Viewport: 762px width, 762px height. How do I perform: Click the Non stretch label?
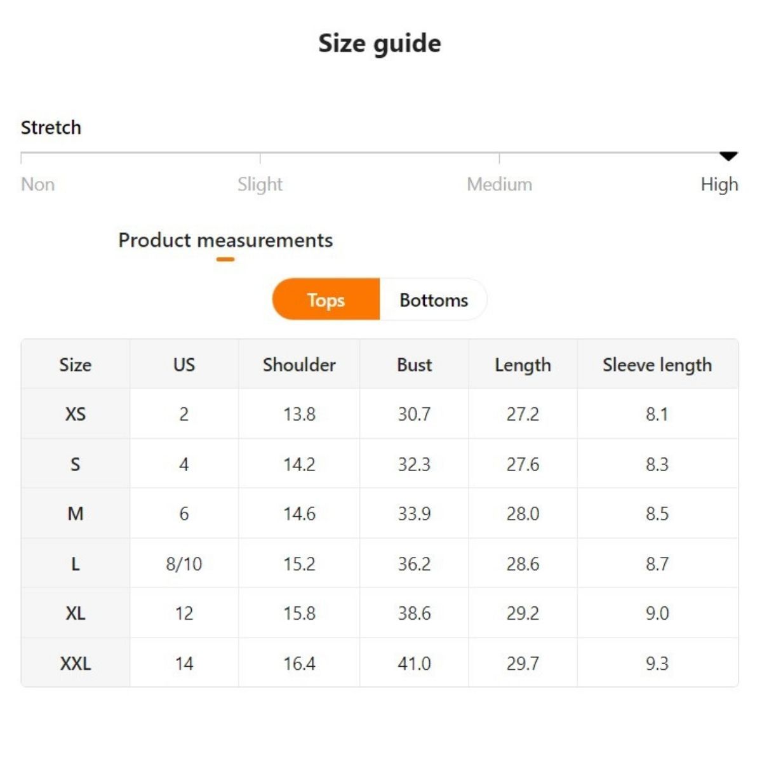tap(37, 184)
